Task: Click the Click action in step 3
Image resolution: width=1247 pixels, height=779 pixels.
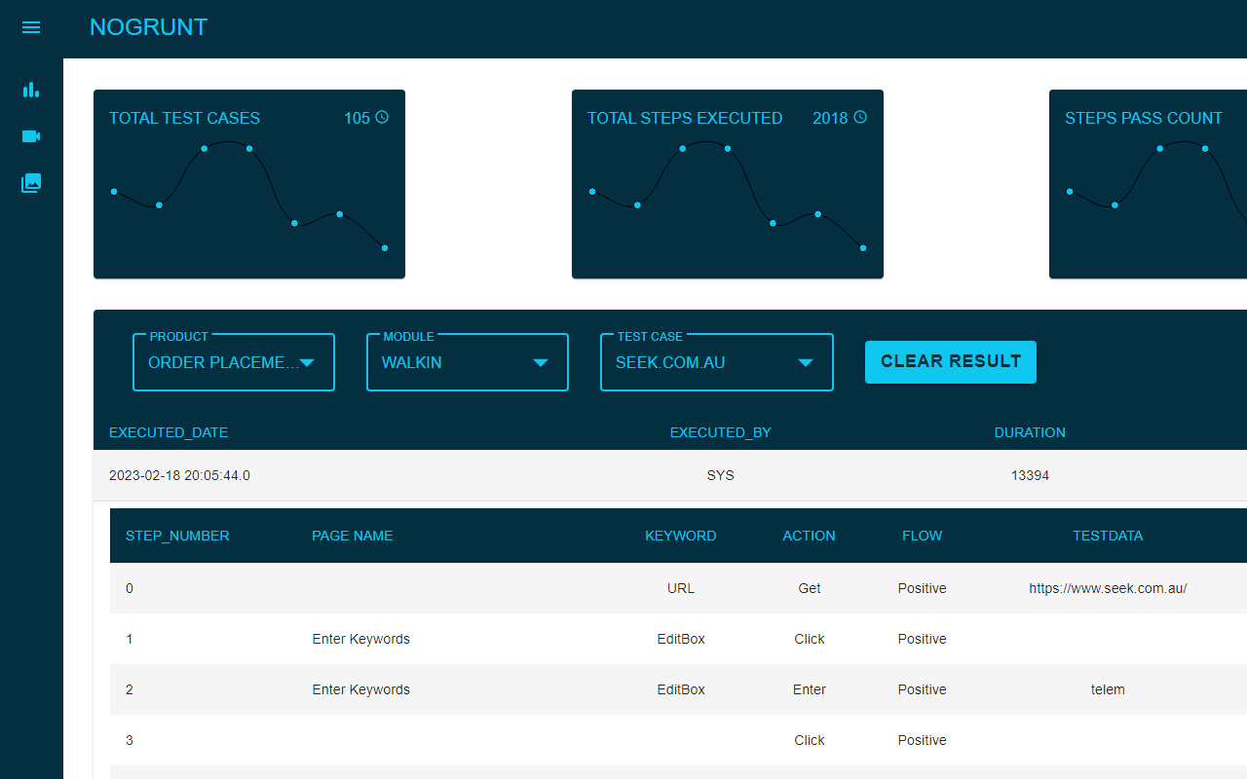Action: click(x=810, y=740)
